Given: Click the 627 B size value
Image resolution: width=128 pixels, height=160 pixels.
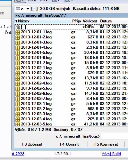Looking at the screenshot, I should click(93, 37).
